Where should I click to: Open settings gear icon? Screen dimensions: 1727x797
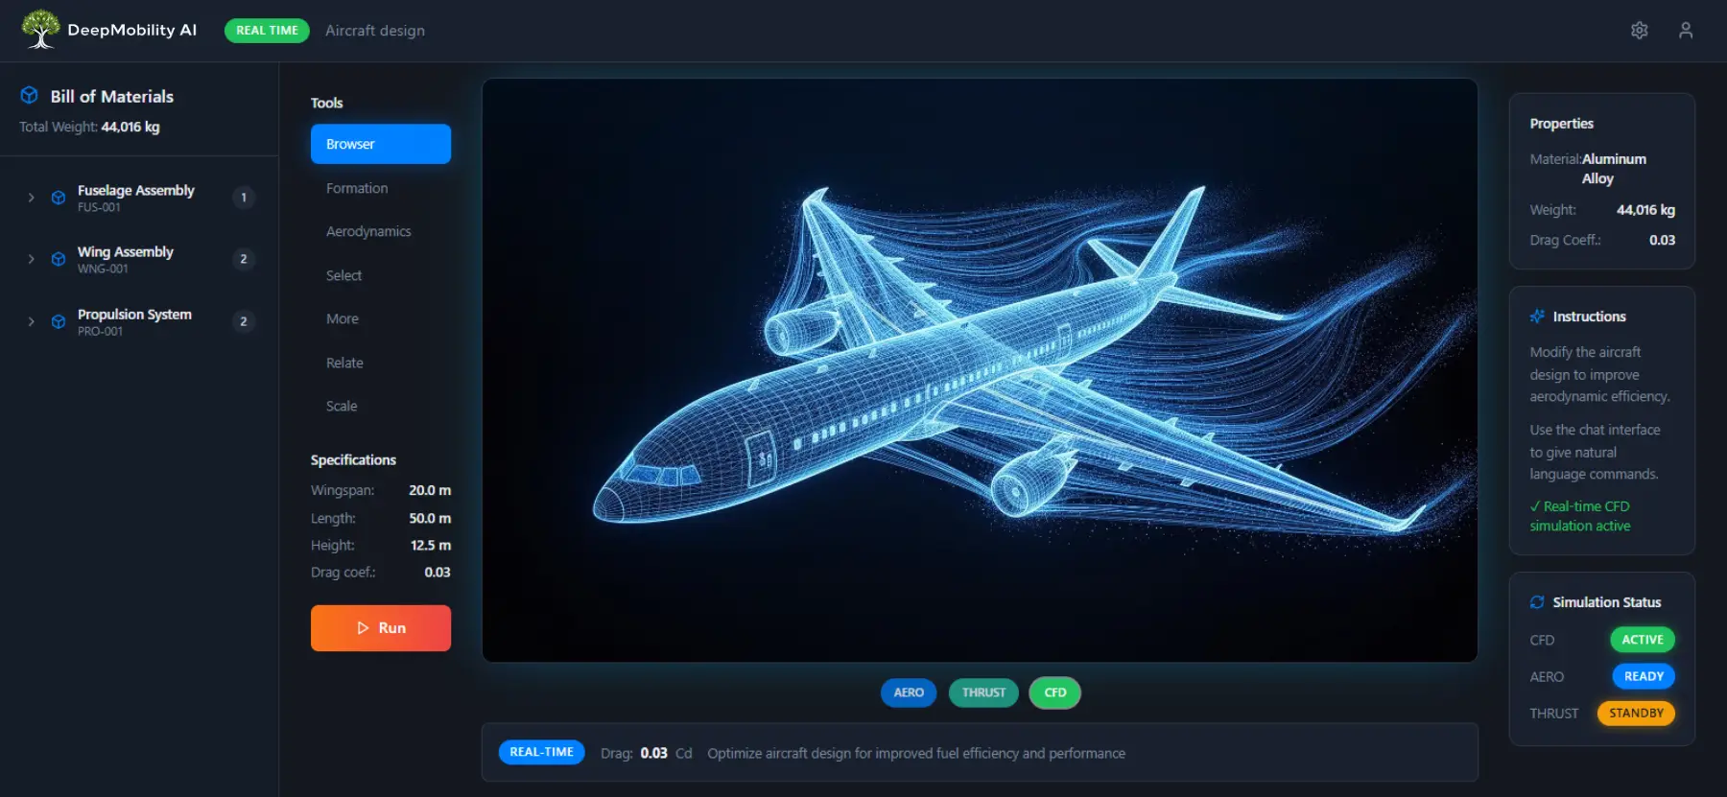pos(1640,31)
